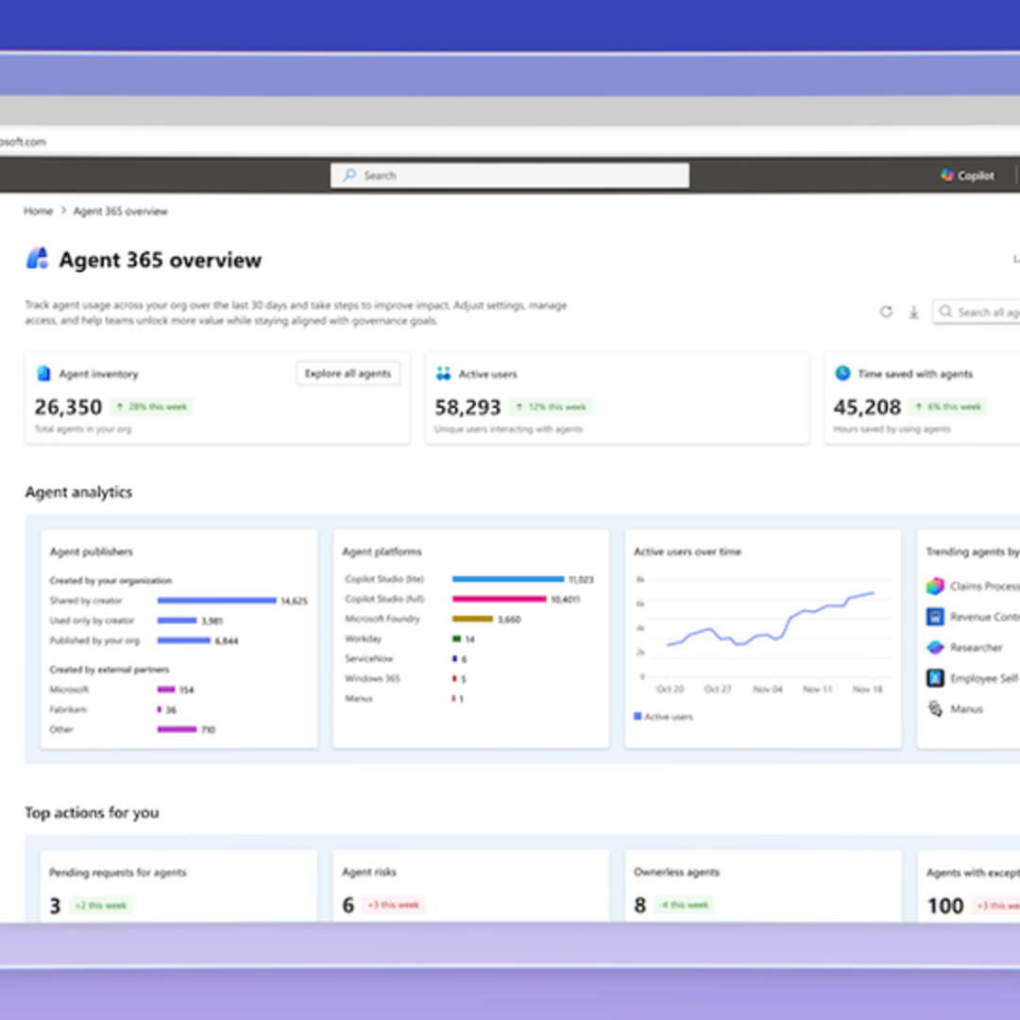The width and height of the screenshot is (1020, 1020).
Task: Click the Fabrikam partner row
Action: coord(113,709)
